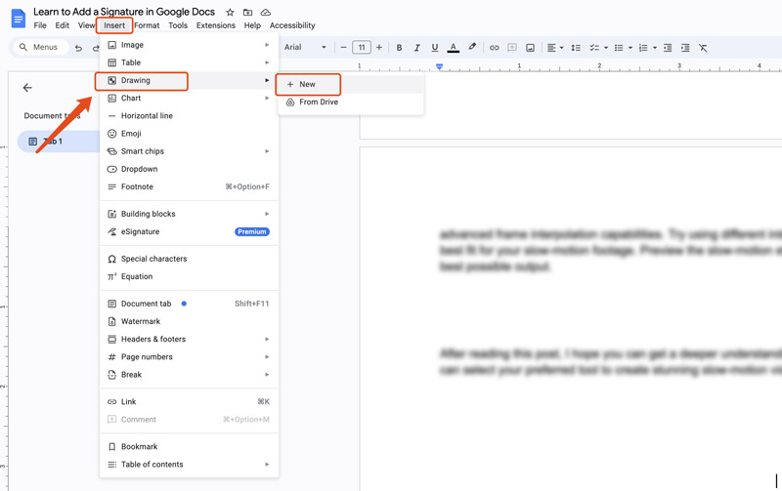Open line and paragraph spacing
Viewport: 782px width, 491px height.
tap(576, 48)
